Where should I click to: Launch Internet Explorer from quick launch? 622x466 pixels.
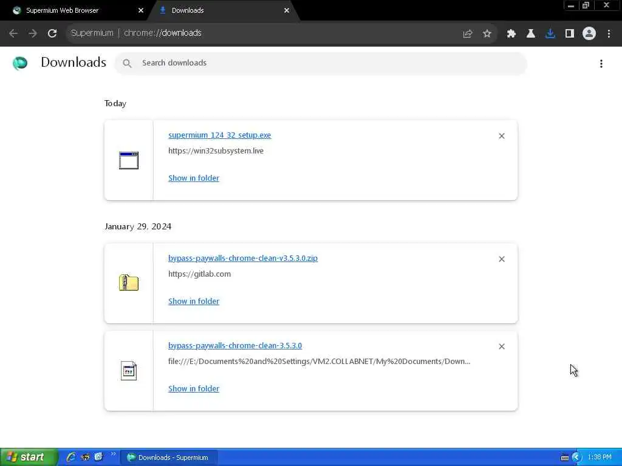click(71, 458)
